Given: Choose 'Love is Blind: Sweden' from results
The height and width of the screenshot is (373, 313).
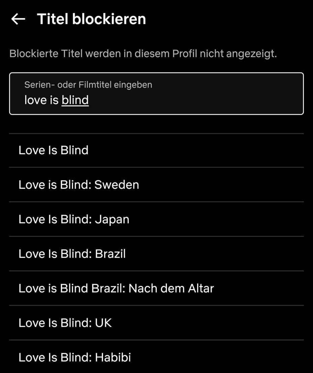Looking at the screenshot, I should tap(156, 185).
